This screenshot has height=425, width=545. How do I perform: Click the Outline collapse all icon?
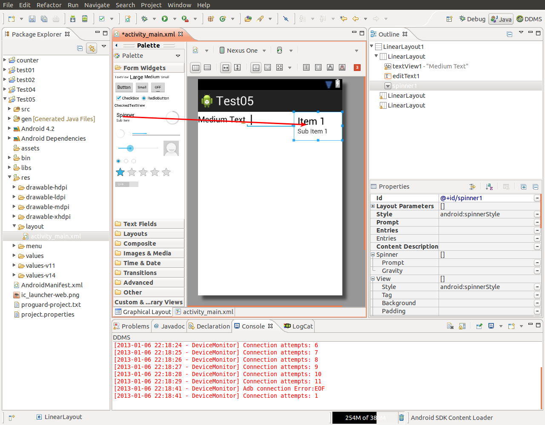509,34
